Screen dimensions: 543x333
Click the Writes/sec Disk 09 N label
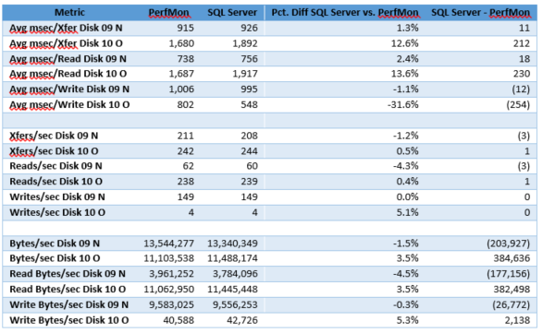57,196
